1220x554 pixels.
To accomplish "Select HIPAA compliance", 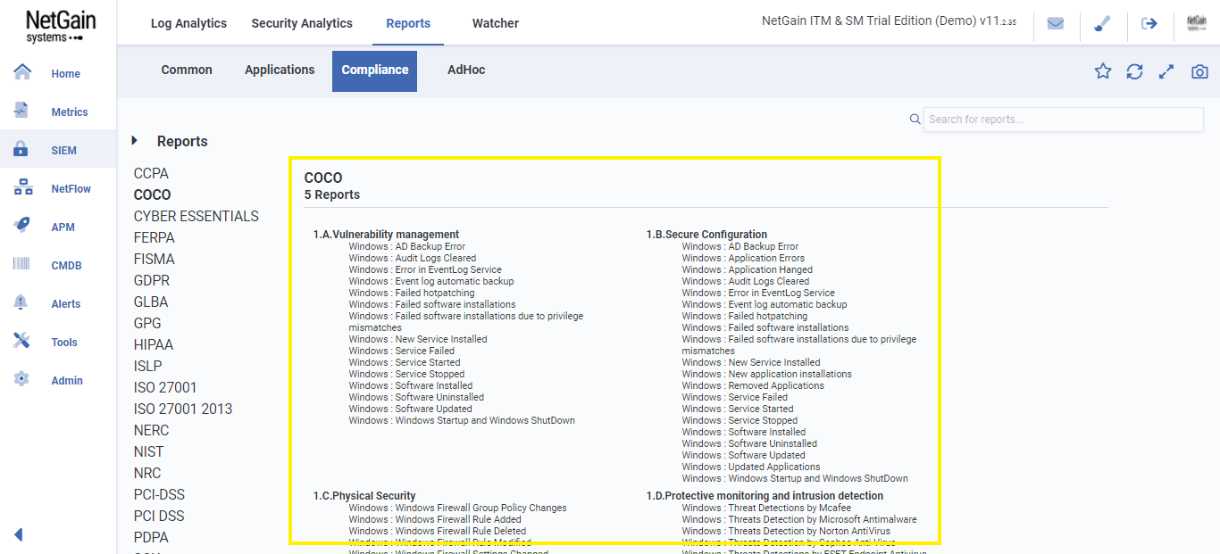I will (154, 344).
